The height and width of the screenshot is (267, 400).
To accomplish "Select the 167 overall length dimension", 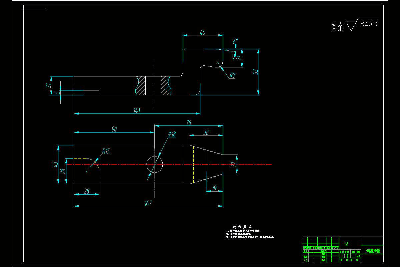I will pyautogui.click(x=148, y=203).
